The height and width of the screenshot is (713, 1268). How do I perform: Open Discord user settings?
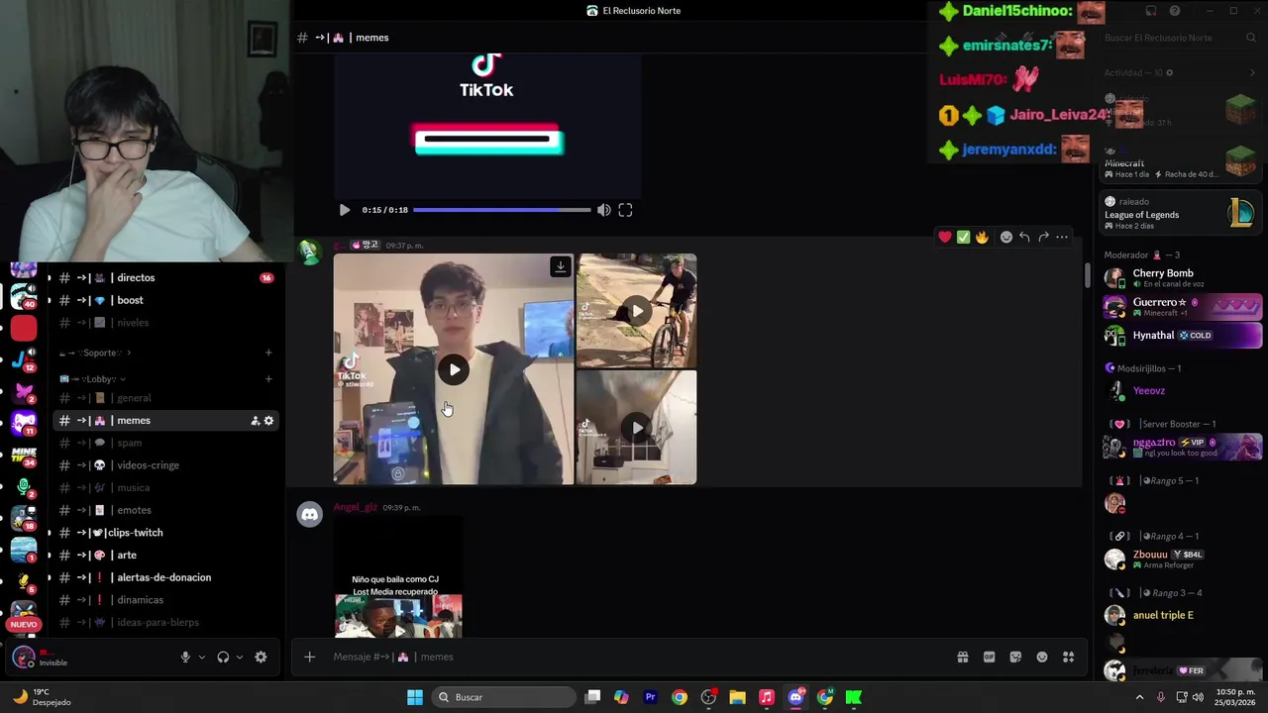point(261,657)
